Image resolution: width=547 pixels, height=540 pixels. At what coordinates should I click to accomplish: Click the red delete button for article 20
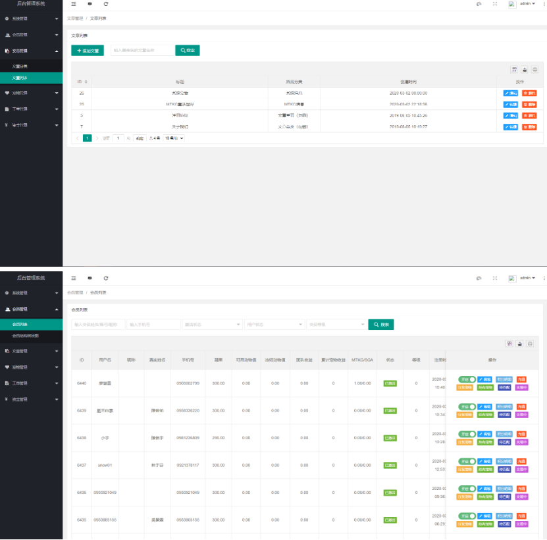[529, 93]
